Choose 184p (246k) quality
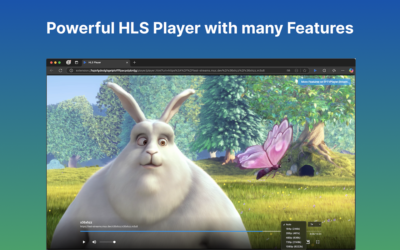Image resolution: width=400 pixels, height=250 pixels. 294,229
